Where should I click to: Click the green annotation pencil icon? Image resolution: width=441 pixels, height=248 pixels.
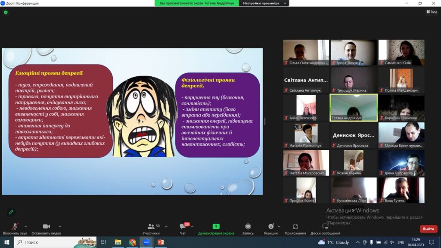[x=11, y=212]
